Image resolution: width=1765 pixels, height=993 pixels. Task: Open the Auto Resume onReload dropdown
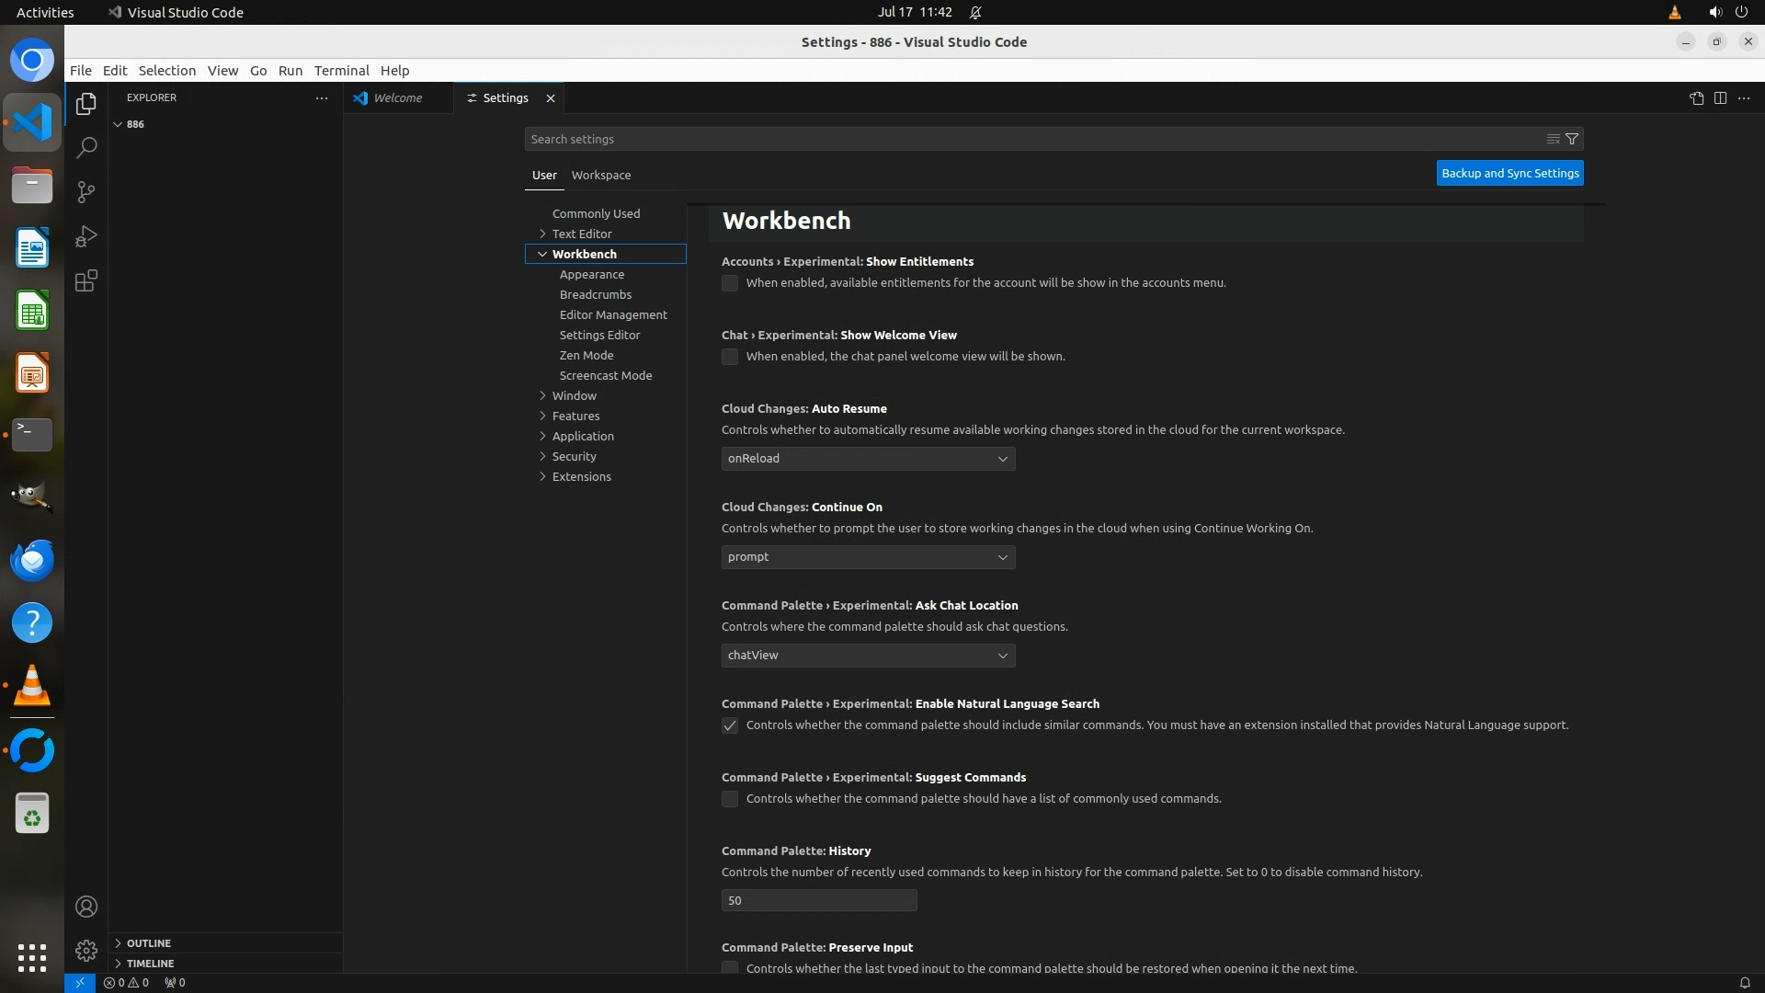click(868, 459)
